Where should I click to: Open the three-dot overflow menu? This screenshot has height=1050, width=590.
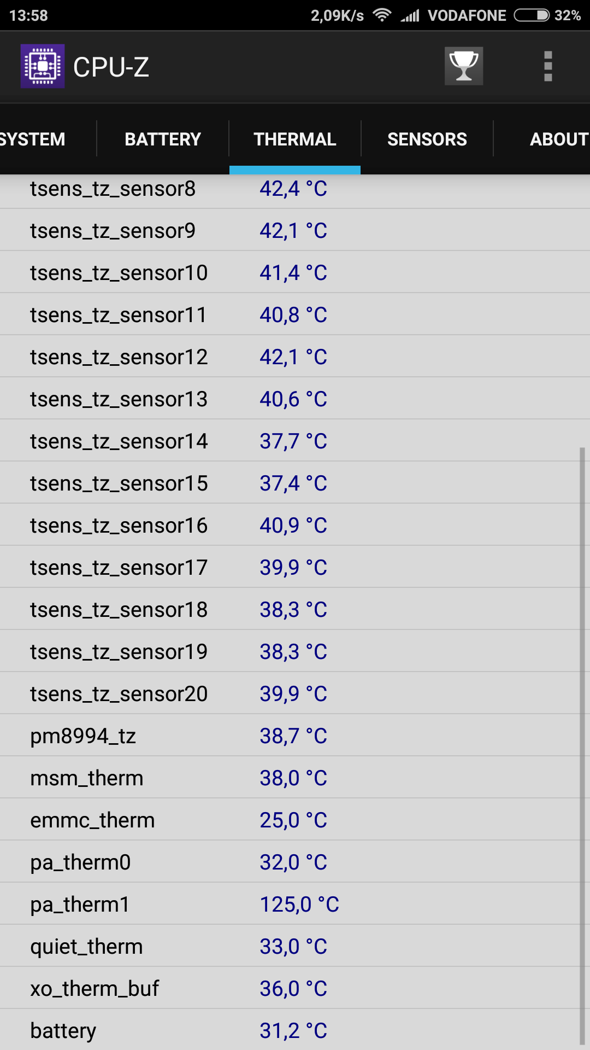pos(548,66)
